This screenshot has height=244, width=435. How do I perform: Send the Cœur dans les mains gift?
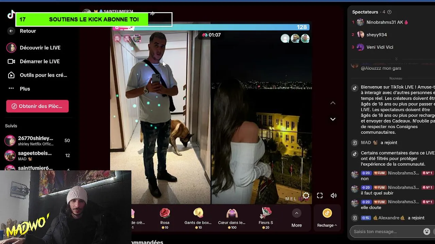(x=232, y=219)
